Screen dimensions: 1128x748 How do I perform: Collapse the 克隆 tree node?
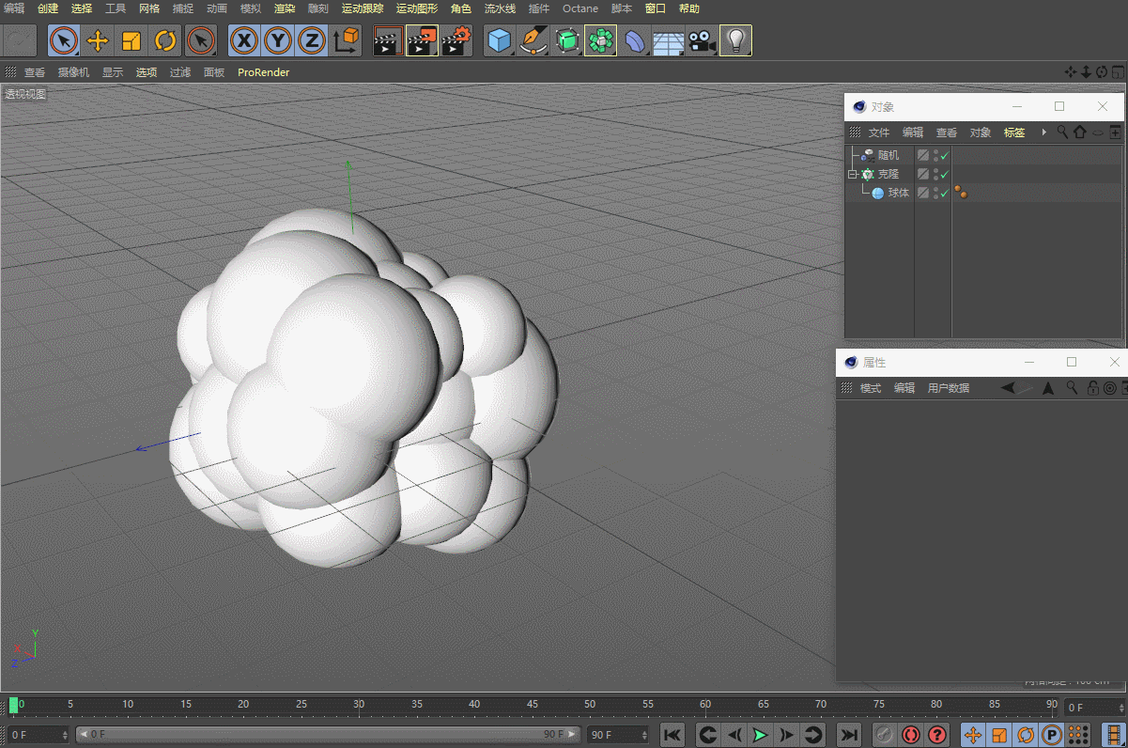(853, 174)
